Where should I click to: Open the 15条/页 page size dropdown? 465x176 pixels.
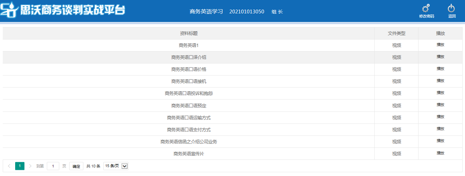pyautogui.click(x=116, y=166)
